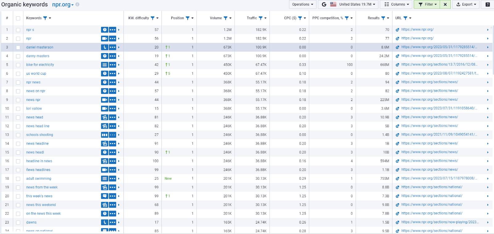Click the URL column header
494x234 pixels.
(398, 18)
